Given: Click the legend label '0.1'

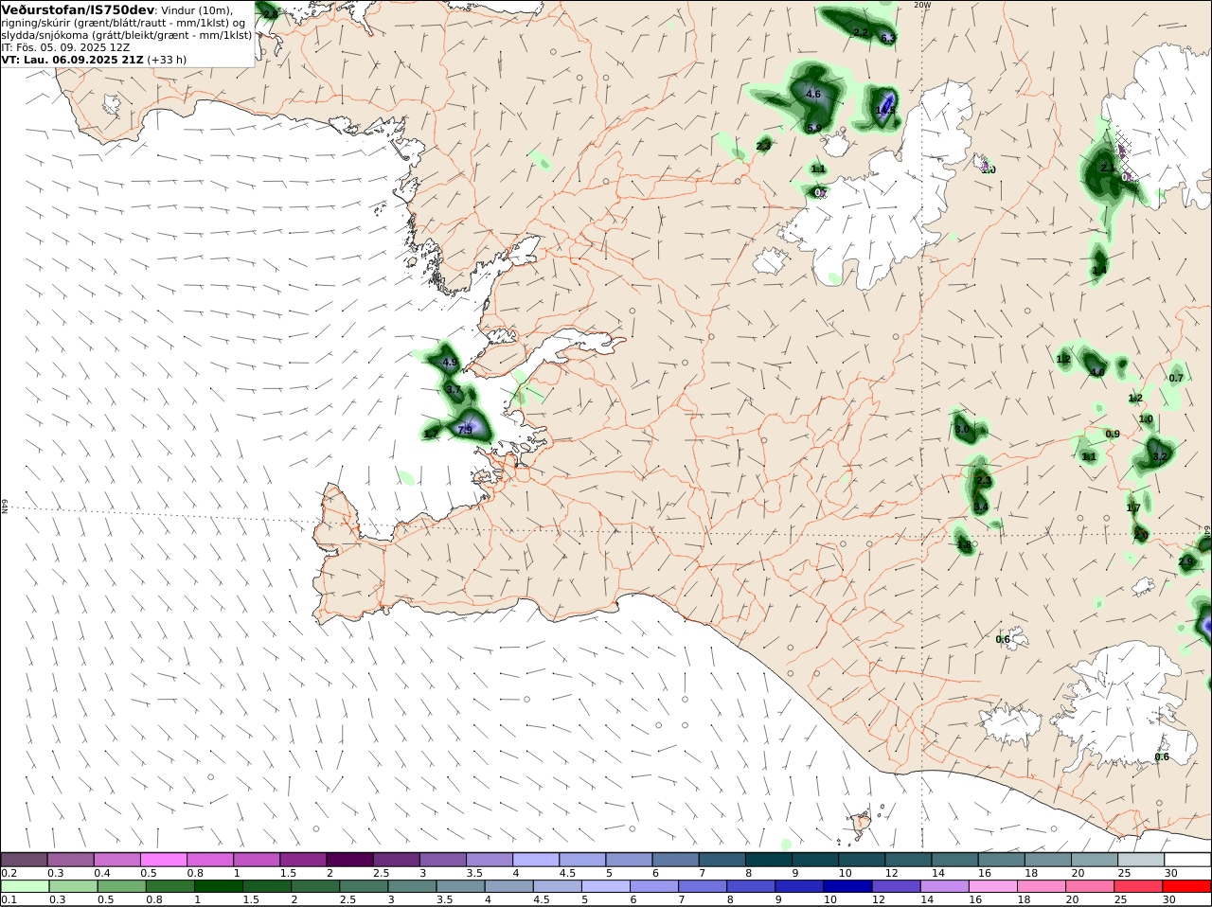Looking at the screenshot, I should point(9,900).
